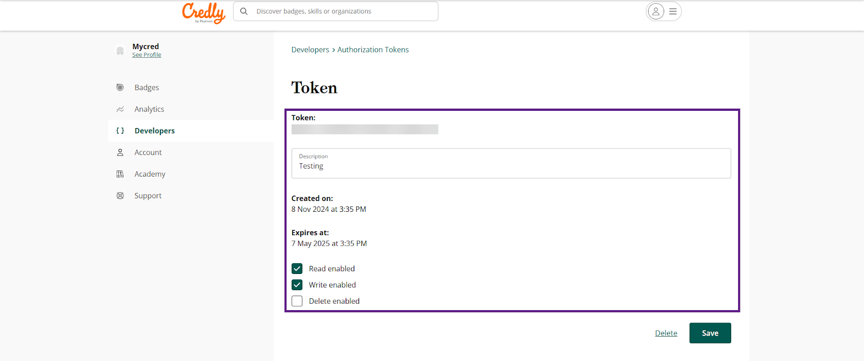Disable the Write enabled checkbox

pos(297,285)
